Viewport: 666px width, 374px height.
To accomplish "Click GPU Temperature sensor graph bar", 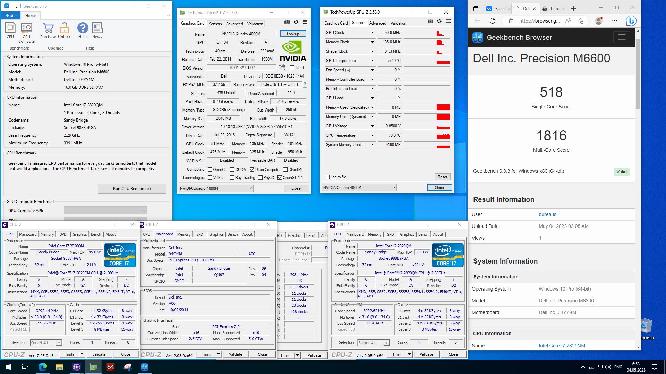I will pos(427,61).
